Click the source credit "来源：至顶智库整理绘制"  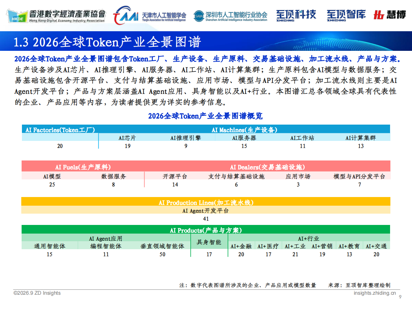tap(359, 285)
